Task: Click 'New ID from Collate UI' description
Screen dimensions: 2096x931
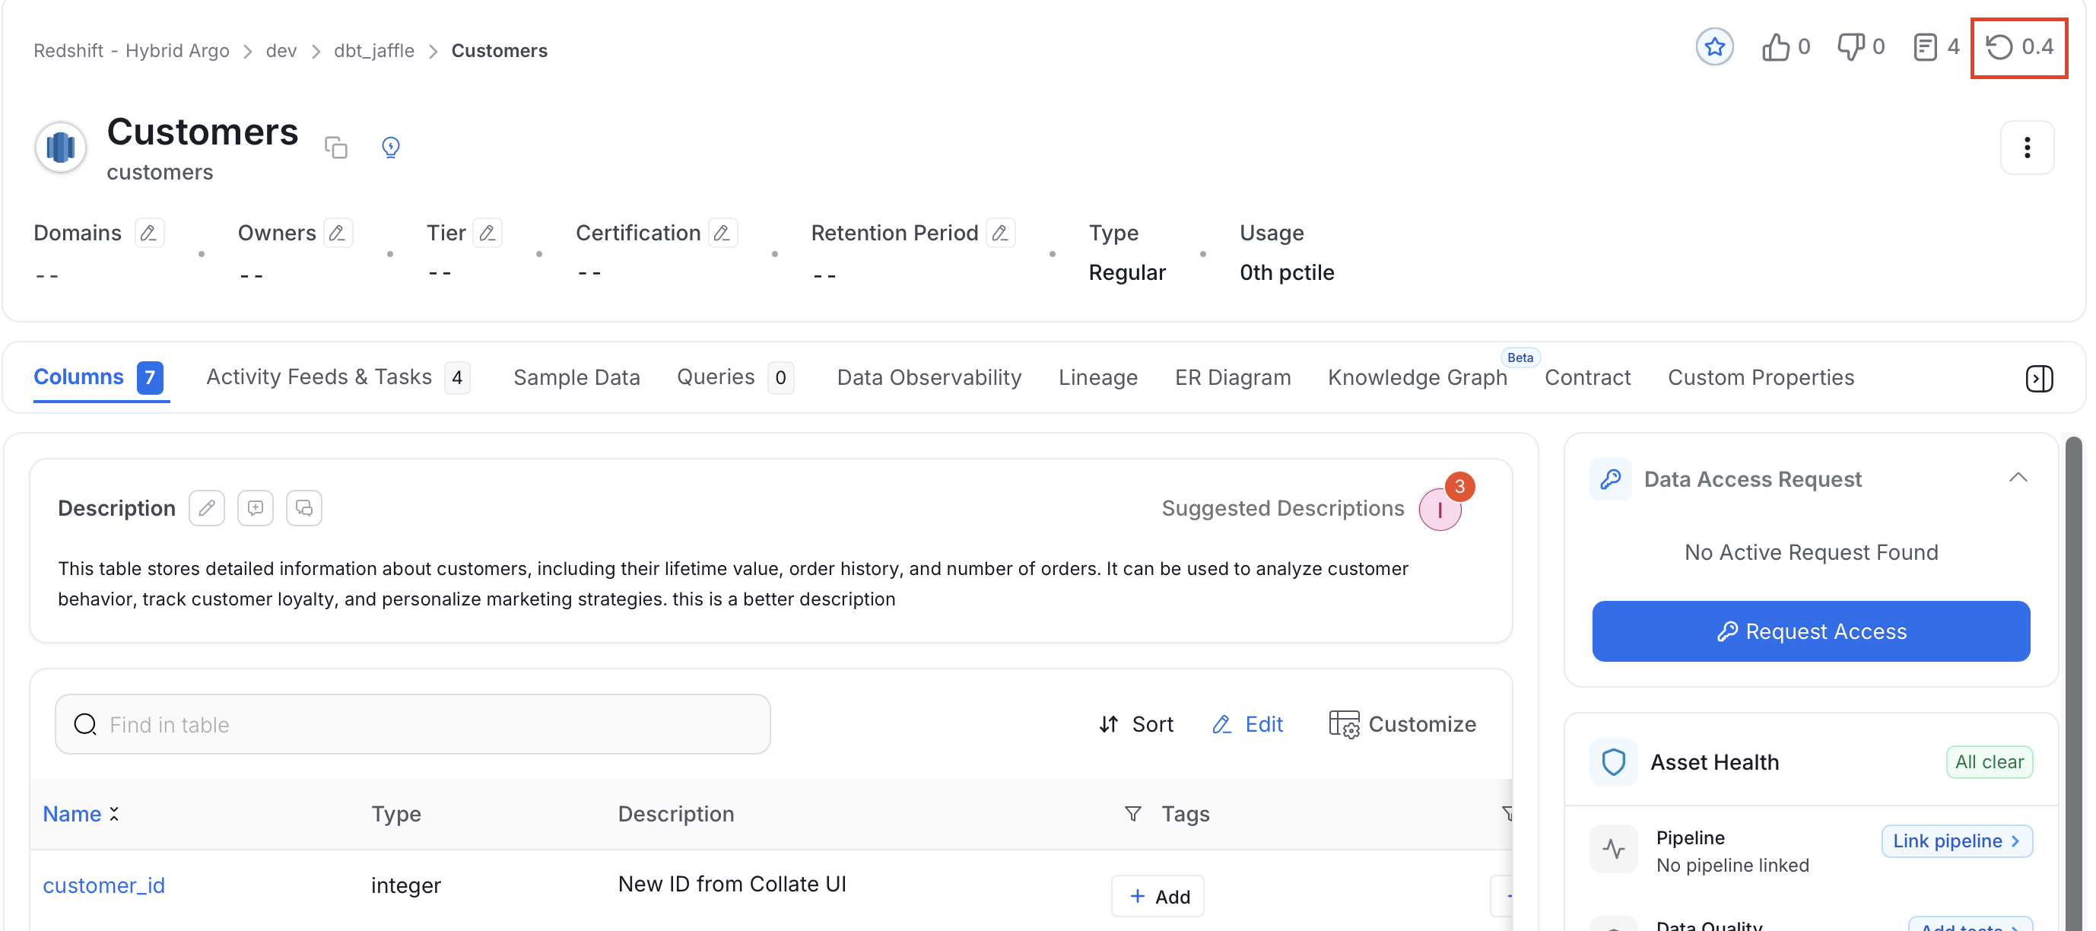Action: pyautogui.click(x=732, y=884)
